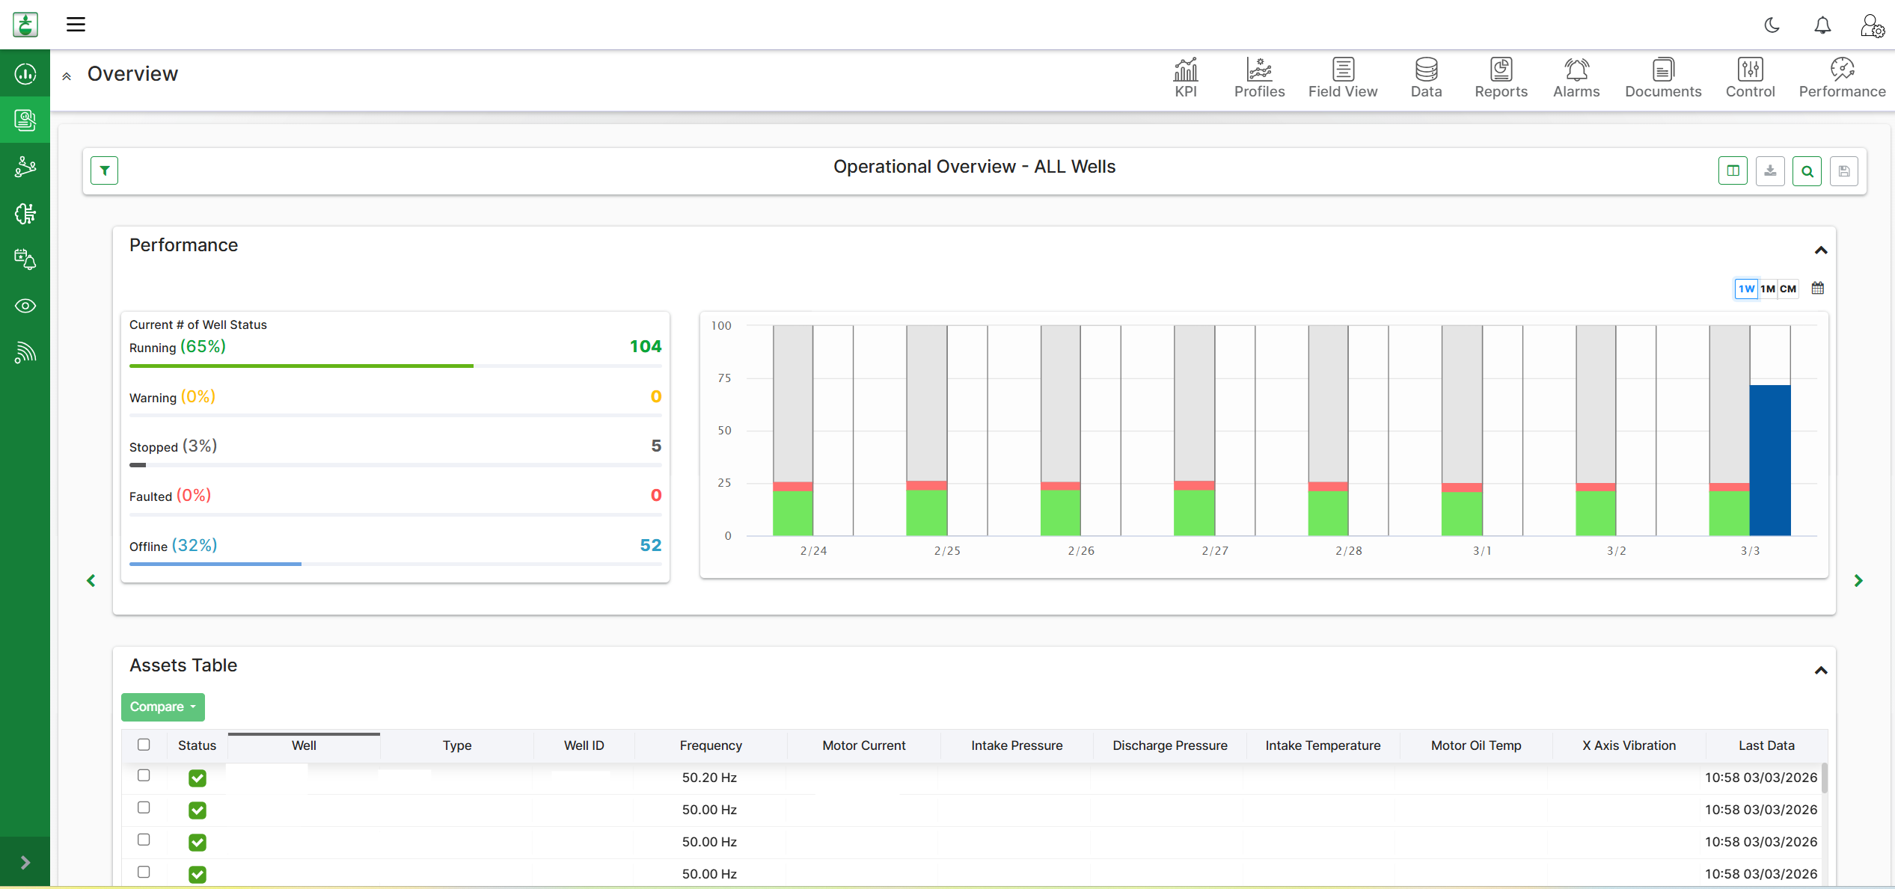Collapse the Performance panel
Viewport: 1895px width, 889px height.
[1820, 250]
